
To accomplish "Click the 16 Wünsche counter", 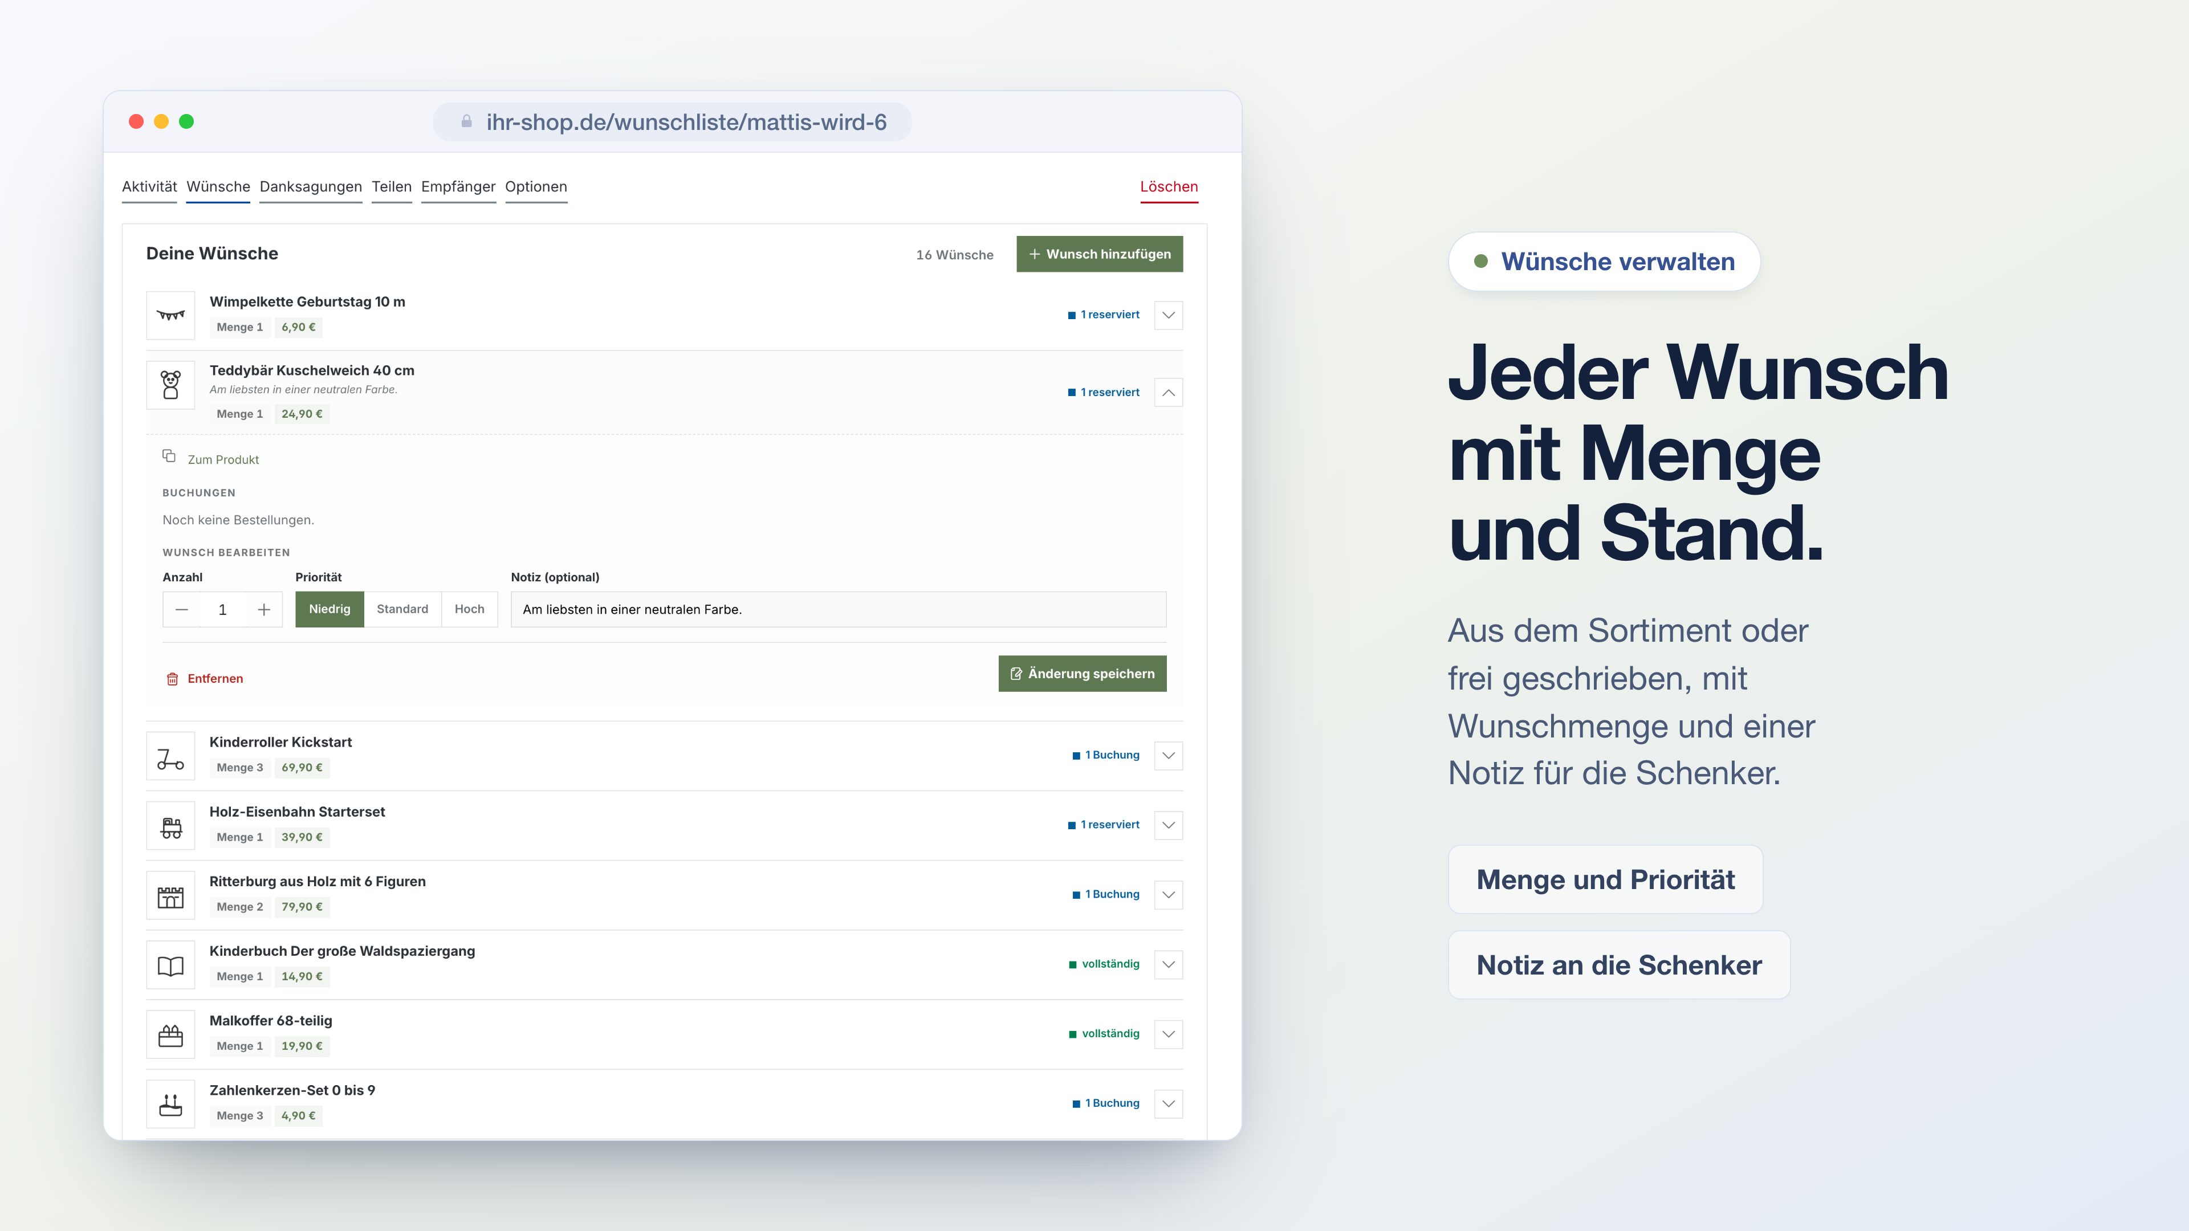I will [x=955, y=255].
